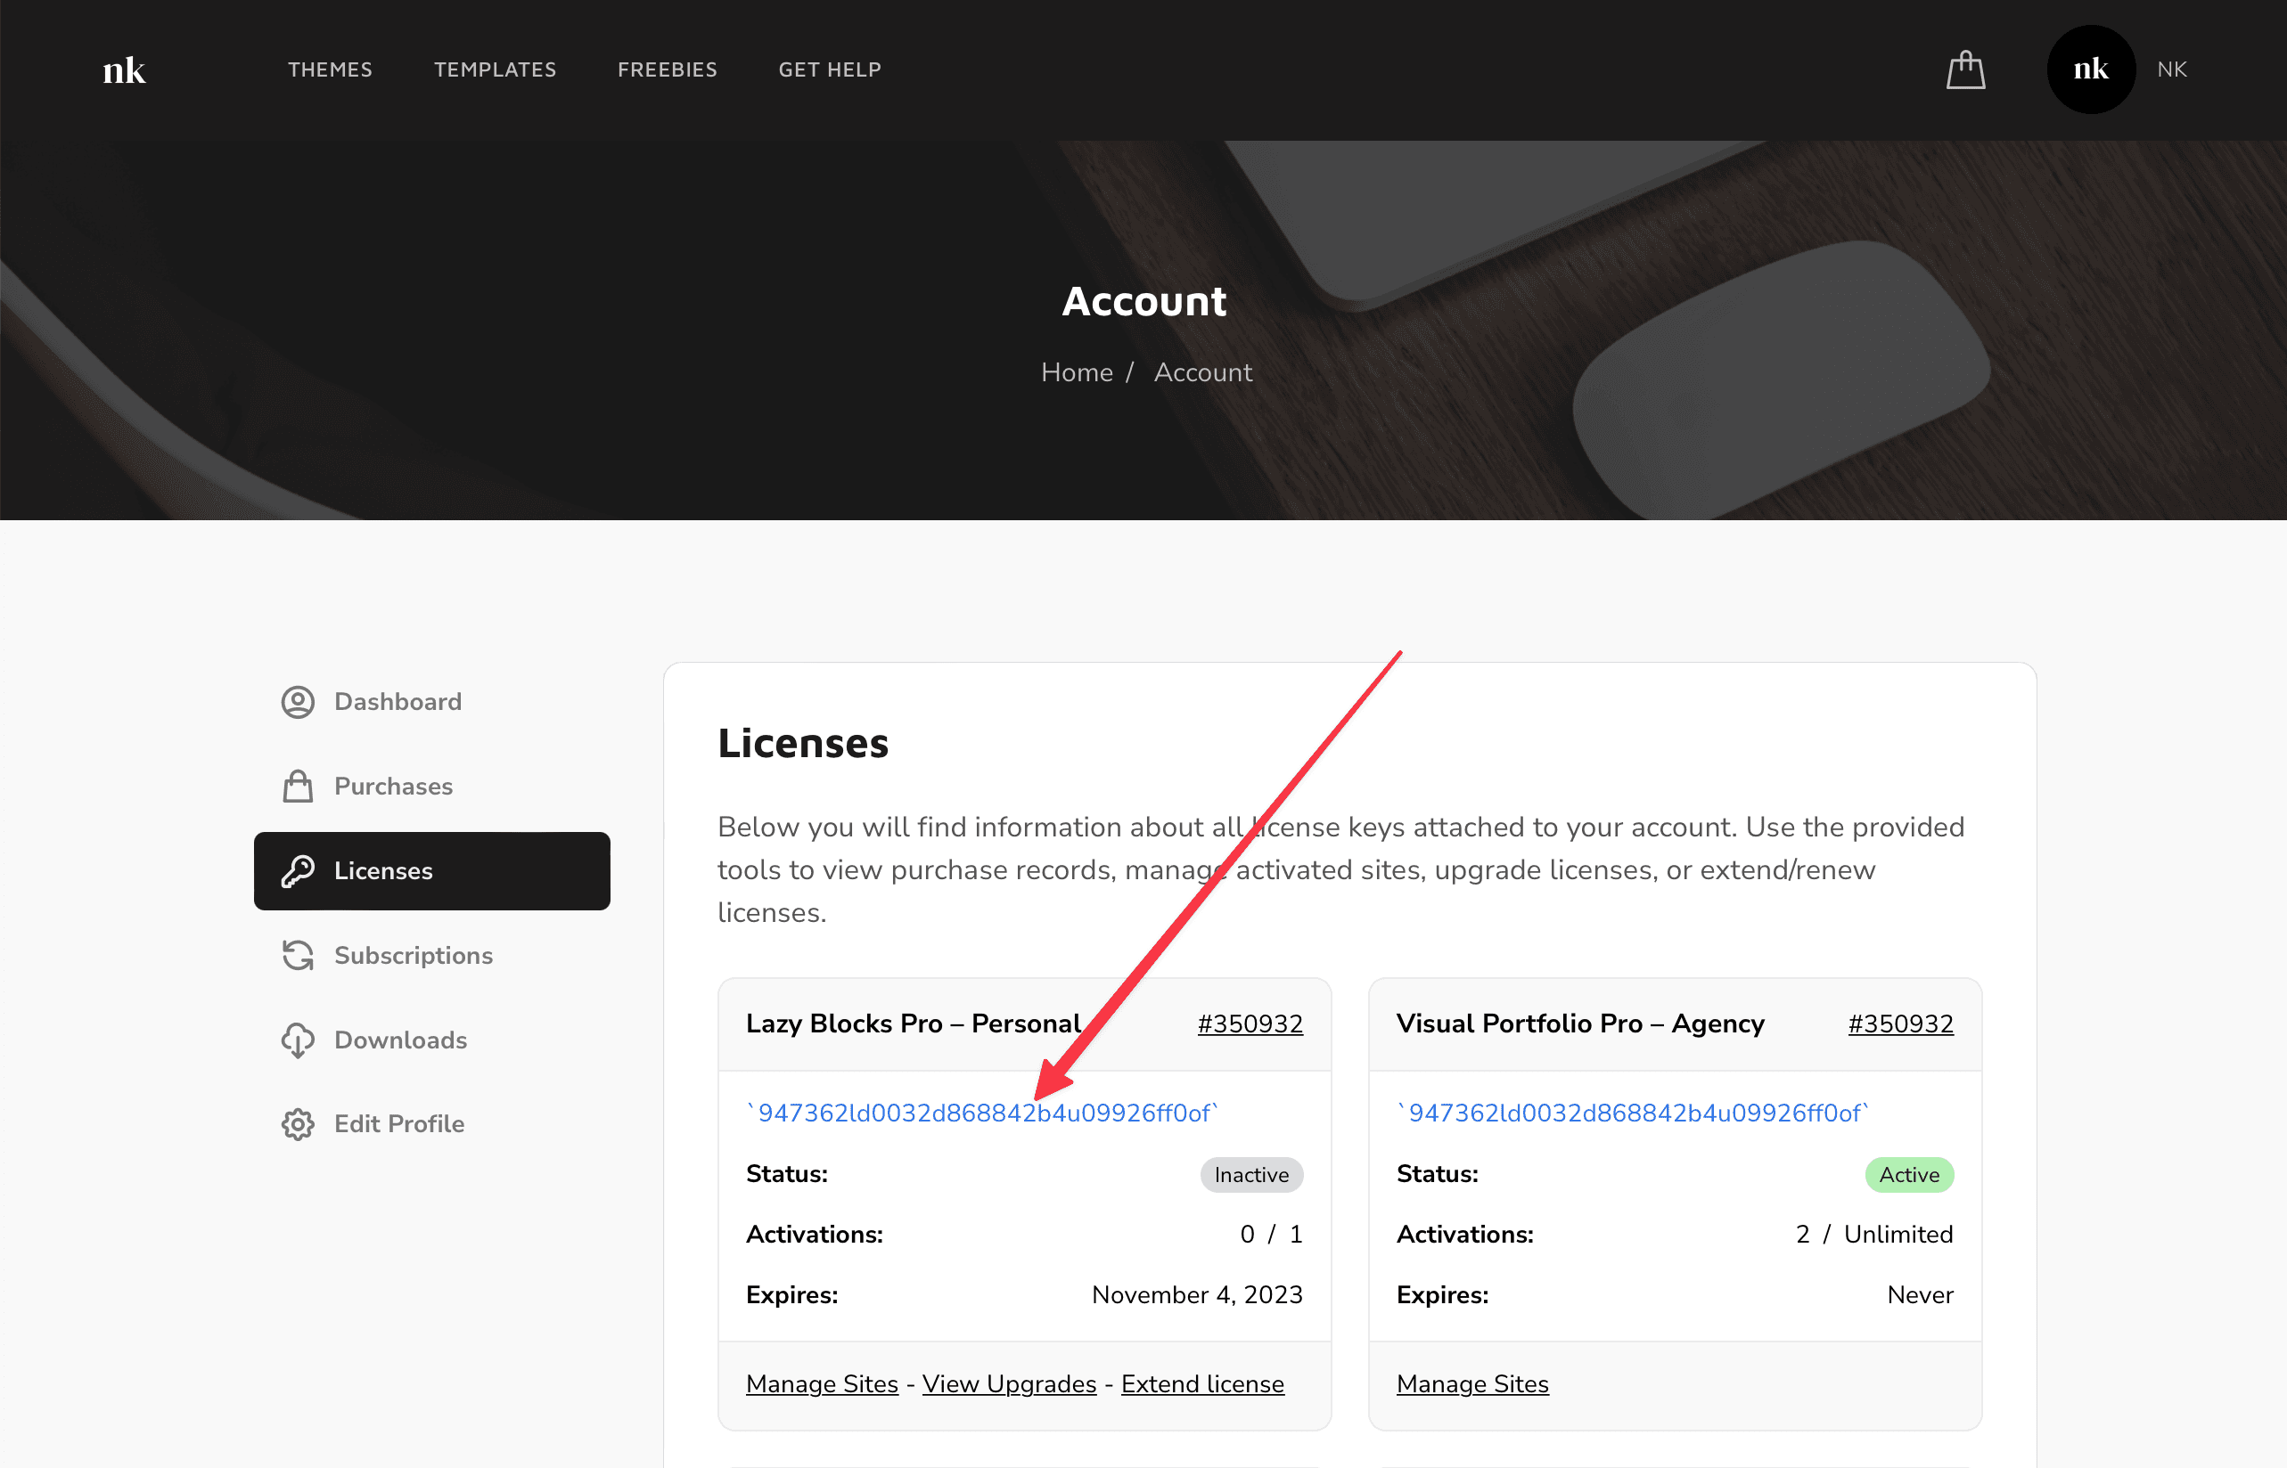Click the Inactive status badge
Screen dimensions: 2287x1468
(1250, 1174)
